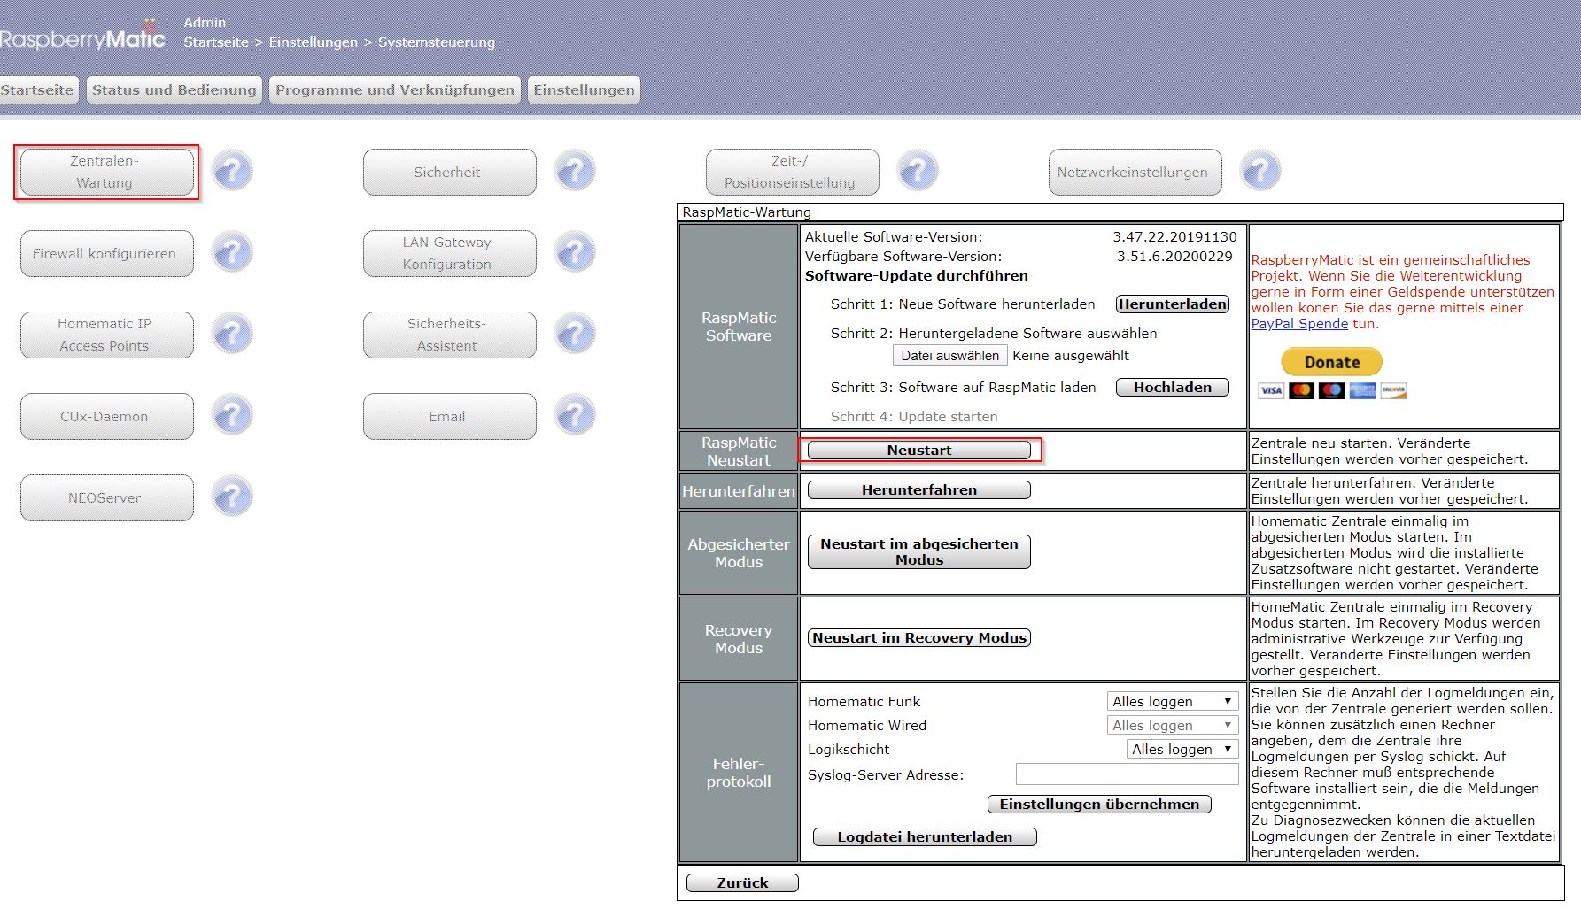This screenshot has width=1581, height=909.
Task: Open help for Sicherheit
Action: [x=576, y=171]
